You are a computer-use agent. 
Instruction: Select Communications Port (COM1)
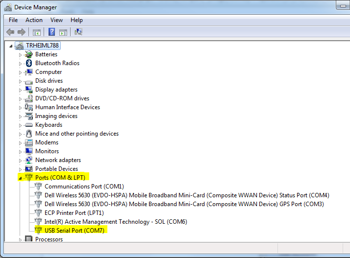(x=84, y=187)
